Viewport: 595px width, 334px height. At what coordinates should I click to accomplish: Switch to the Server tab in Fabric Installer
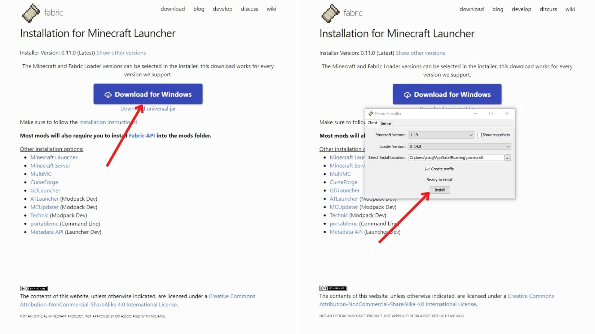(x=386, y=123)
